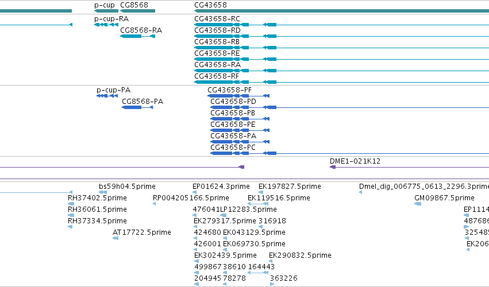Select EST RH37334.5prime
489x287 pixels.
[x=97, y=221]
